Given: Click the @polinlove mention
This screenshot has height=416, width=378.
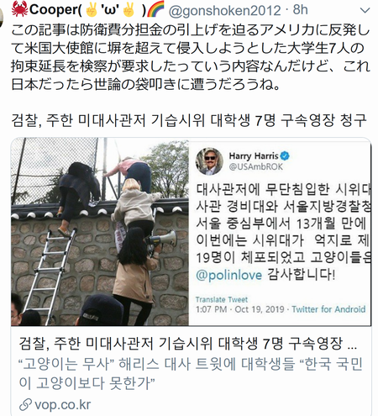Looking at the screenshot, I should [229, 275].
